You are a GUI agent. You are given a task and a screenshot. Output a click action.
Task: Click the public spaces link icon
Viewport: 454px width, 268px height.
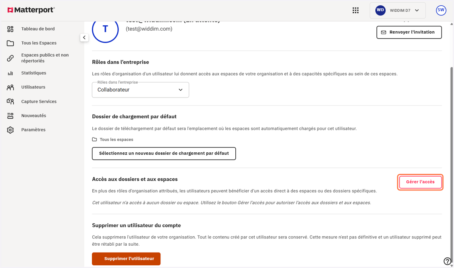(x=10, y=58)
